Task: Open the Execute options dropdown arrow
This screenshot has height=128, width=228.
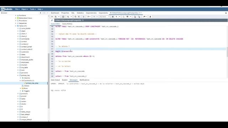Action: [x=120, y=17]
